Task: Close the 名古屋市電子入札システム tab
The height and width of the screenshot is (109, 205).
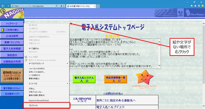Action: (94, 6)
